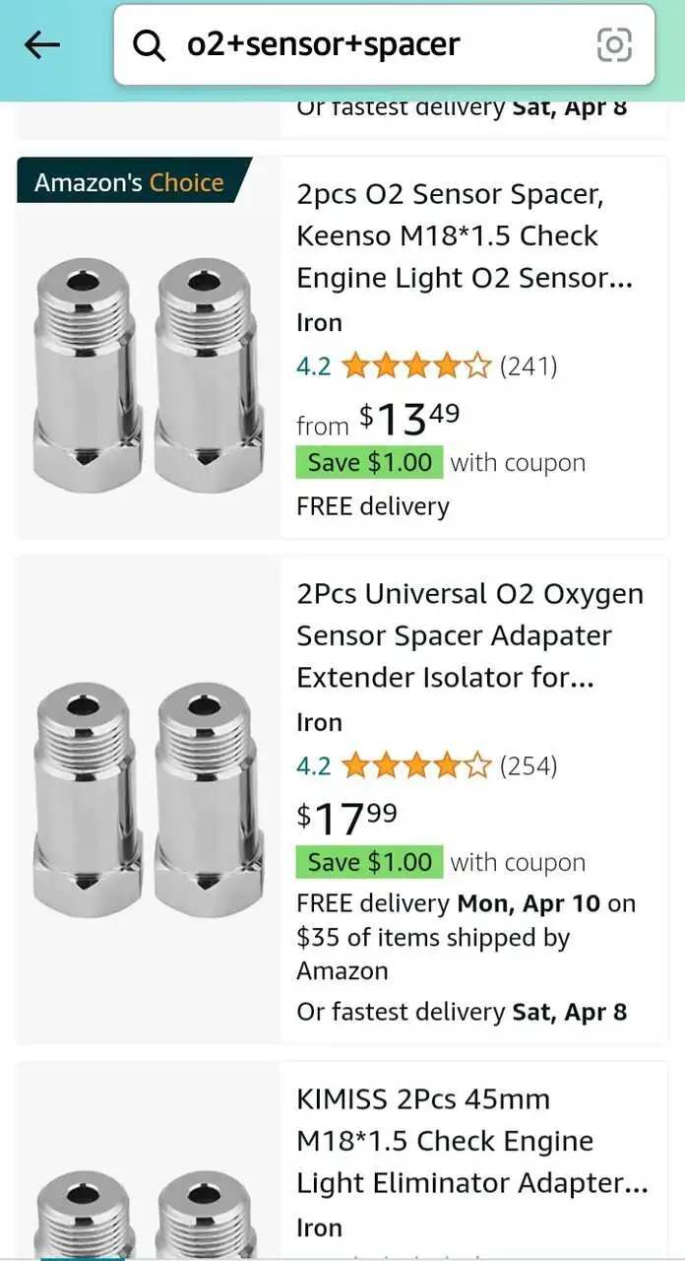Click the o2+sensor+spacer search field
This screenshot has height=1261, width=685.
[x=374, y=44]
